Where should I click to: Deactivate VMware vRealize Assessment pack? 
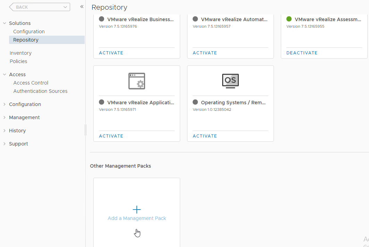click(302, 53)
